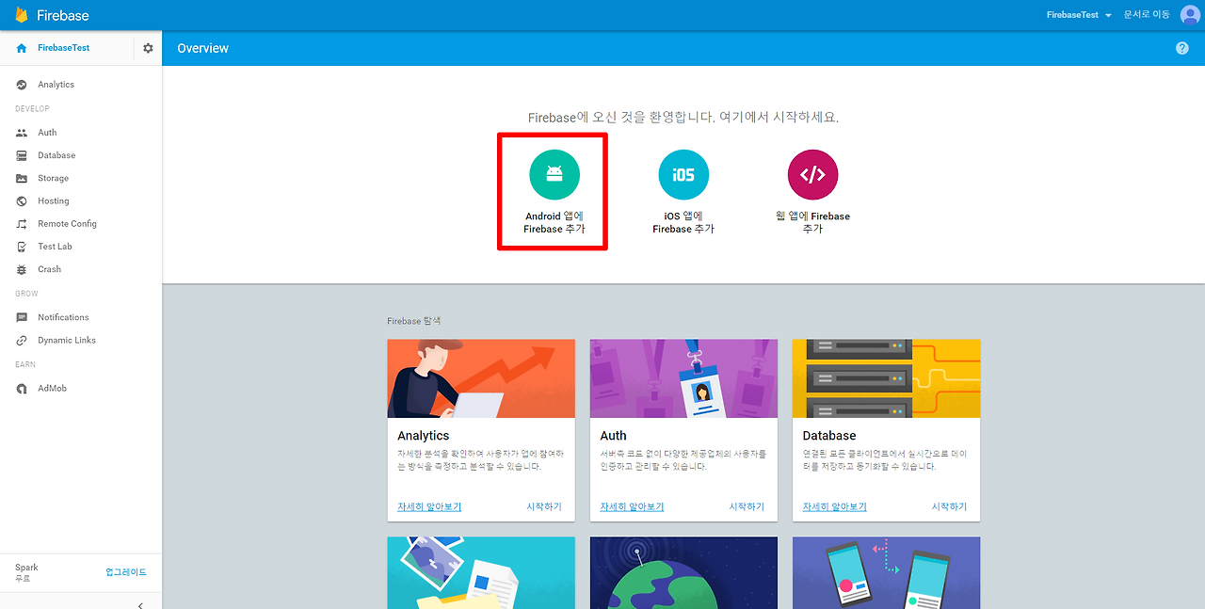Click the storage folder card illustration
This screenshot has width=1205, height=609.
(x=481, y=572)
